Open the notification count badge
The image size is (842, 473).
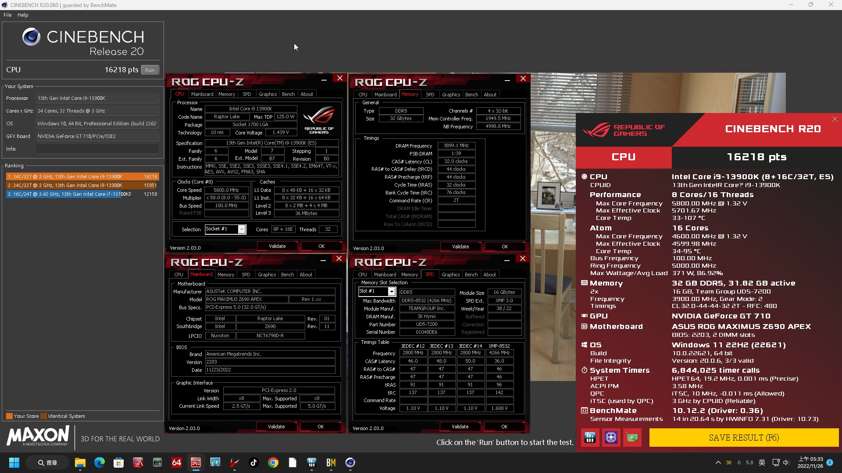click(830, 462)
